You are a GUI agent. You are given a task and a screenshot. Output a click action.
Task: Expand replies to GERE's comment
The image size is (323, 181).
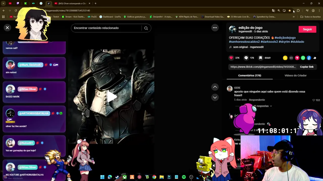click(263, 106)
